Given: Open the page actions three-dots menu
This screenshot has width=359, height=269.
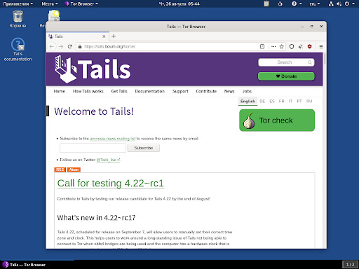Looking at the screenshot, I should pyautogui.click(x=273, y=46).
